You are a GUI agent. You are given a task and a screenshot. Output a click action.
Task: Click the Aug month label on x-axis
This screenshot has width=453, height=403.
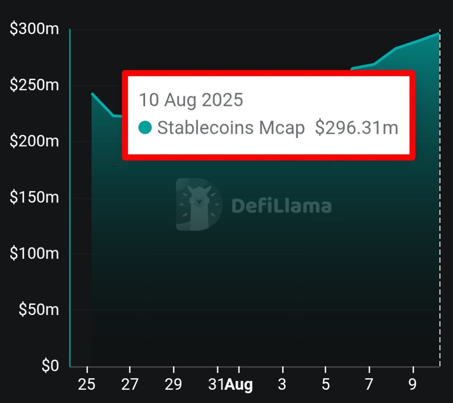[x=239, y=385]
